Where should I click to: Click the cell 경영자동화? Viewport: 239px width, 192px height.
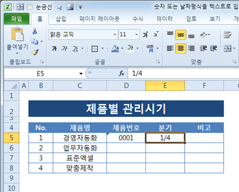[x=80, y=138]
